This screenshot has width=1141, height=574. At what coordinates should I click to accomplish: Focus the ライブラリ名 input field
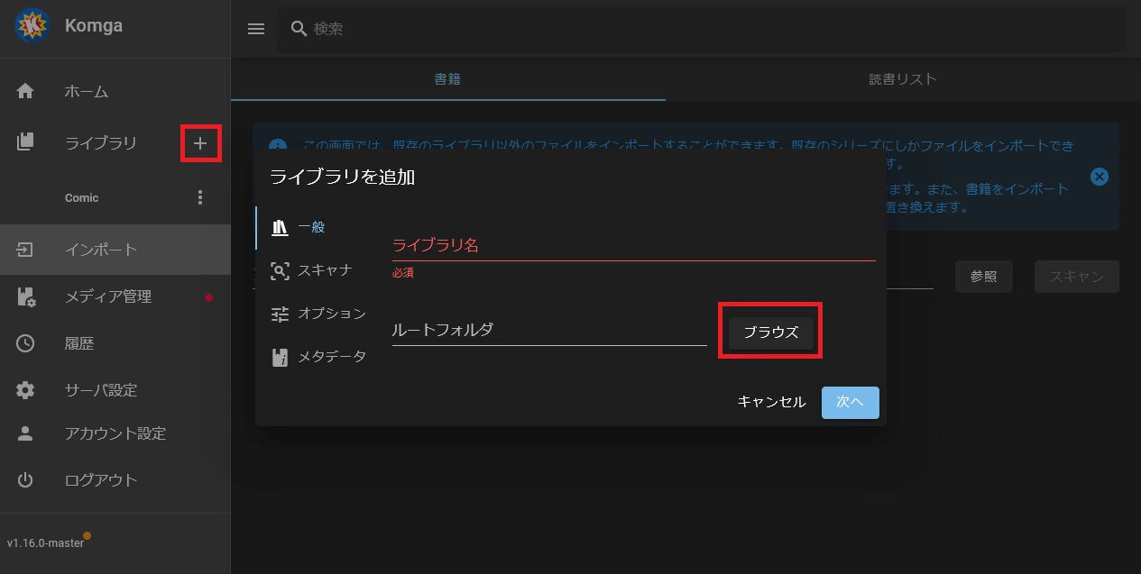pyautogui.click(x=634, y=245)
